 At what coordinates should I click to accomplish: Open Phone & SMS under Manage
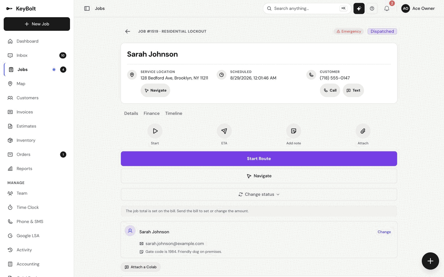pos(37,222)
